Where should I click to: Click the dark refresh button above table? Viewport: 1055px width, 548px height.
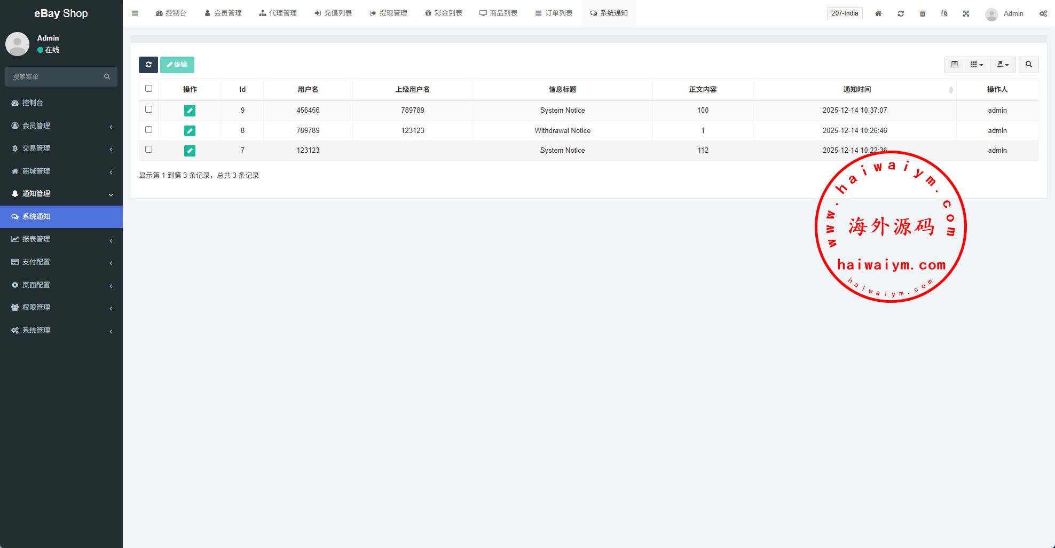coord(148,65)
